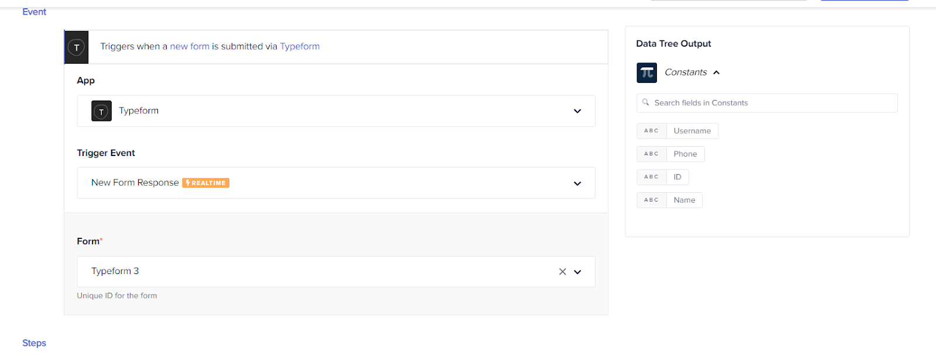
Task: Click the REALTIME lightning badge
Action: click(205, 183)
